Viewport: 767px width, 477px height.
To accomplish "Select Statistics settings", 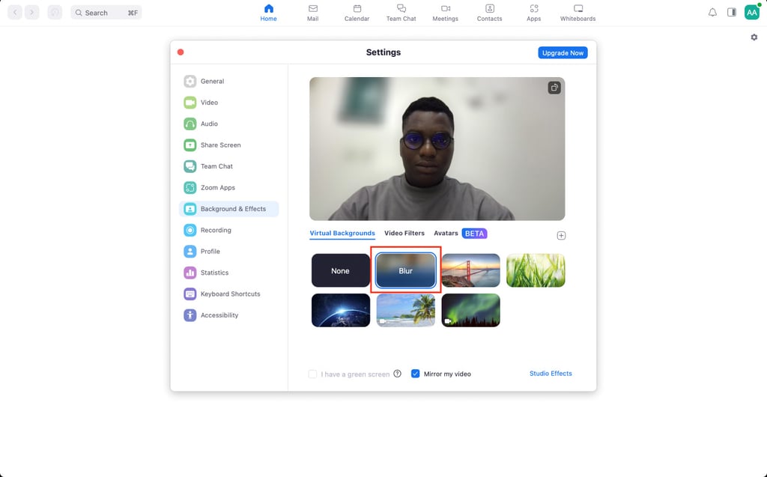I will click(229, 273).
